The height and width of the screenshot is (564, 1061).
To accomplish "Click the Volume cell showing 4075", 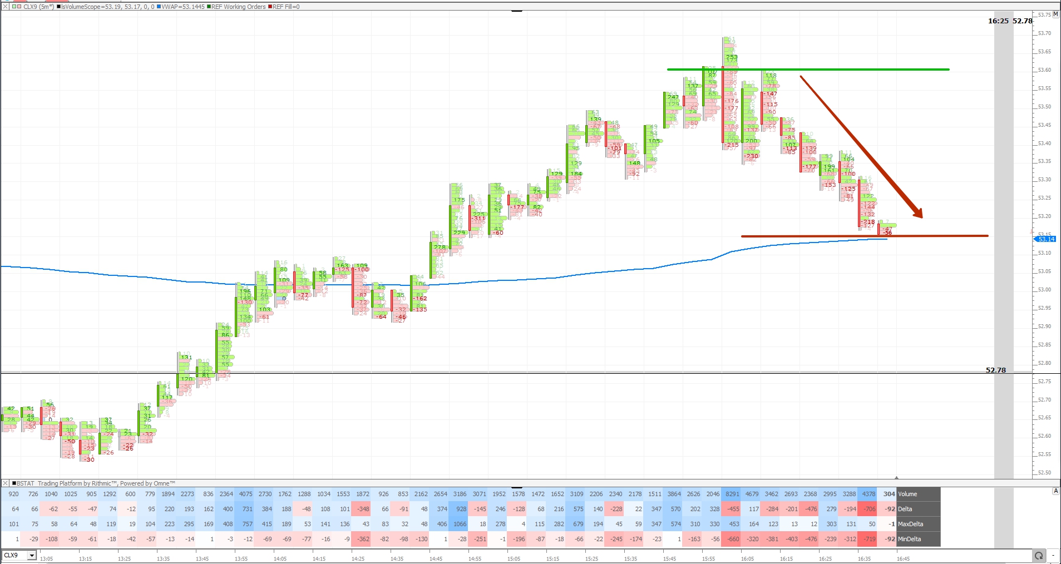I will [x=244, y=494].
